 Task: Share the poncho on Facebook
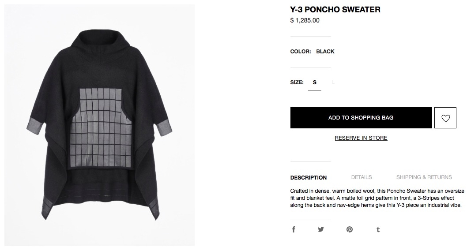(x=294, y=229)
